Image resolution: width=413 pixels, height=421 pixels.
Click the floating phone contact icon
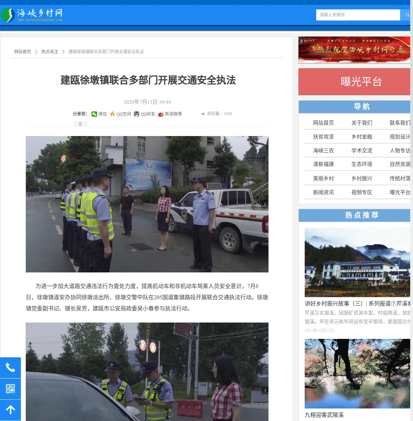(10, 368)
